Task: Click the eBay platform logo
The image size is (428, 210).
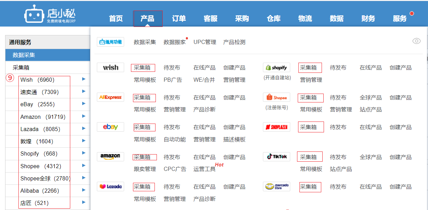Action: pyautogui.click(x=110, y=127)
